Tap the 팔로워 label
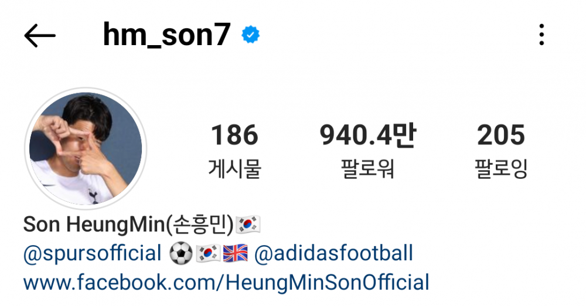 (368, 168)
